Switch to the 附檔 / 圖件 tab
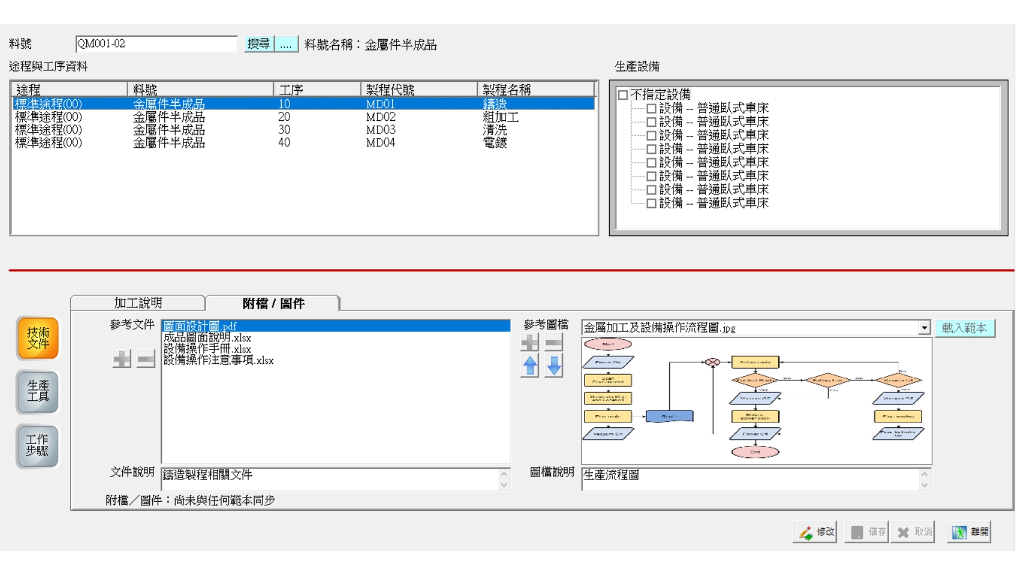The height and width of the screenshot is (565, 1016). 273,303
